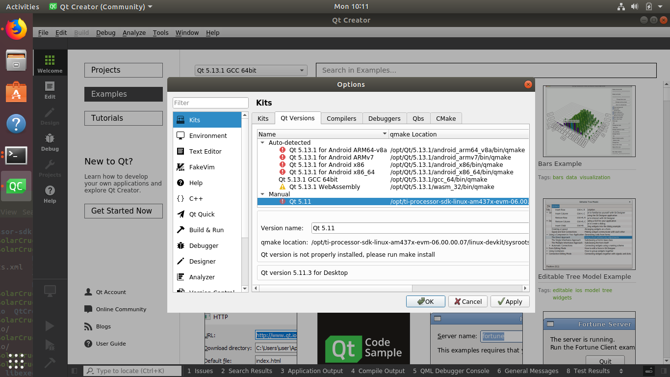Click the Apply button
Image resolution: width=670 pixels, height=377 pixels.
point(510,301)
